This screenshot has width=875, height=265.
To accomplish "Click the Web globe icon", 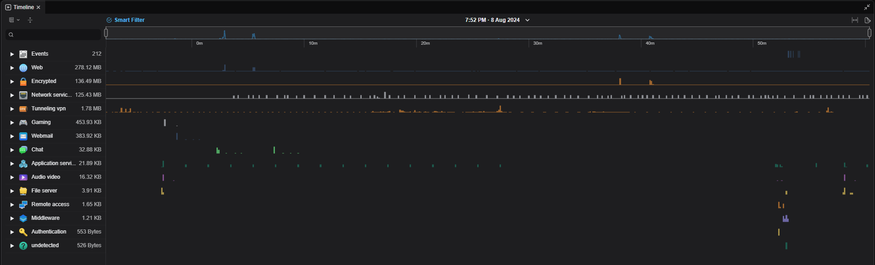I will pos(23,68).
